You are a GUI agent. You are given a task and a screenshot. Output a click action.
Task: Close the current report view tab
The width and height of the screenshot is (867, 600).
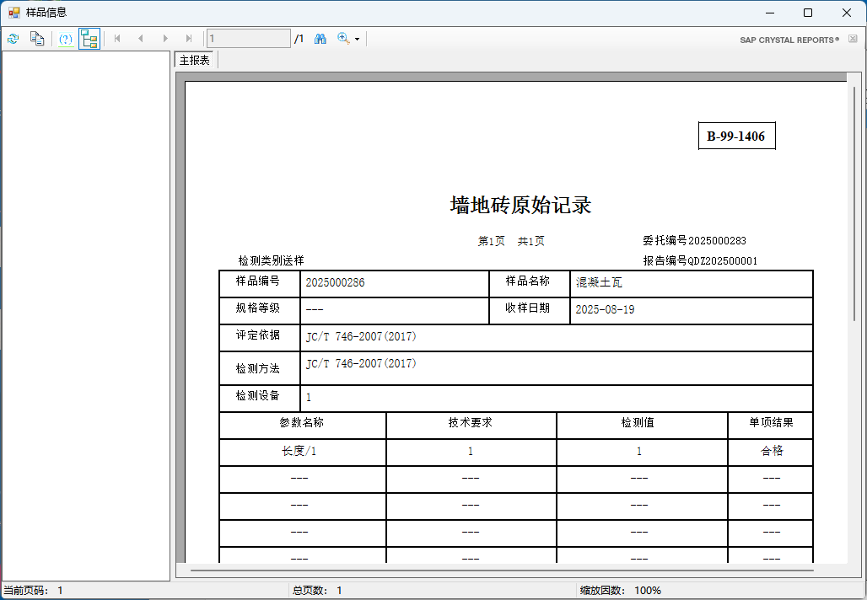853,39
